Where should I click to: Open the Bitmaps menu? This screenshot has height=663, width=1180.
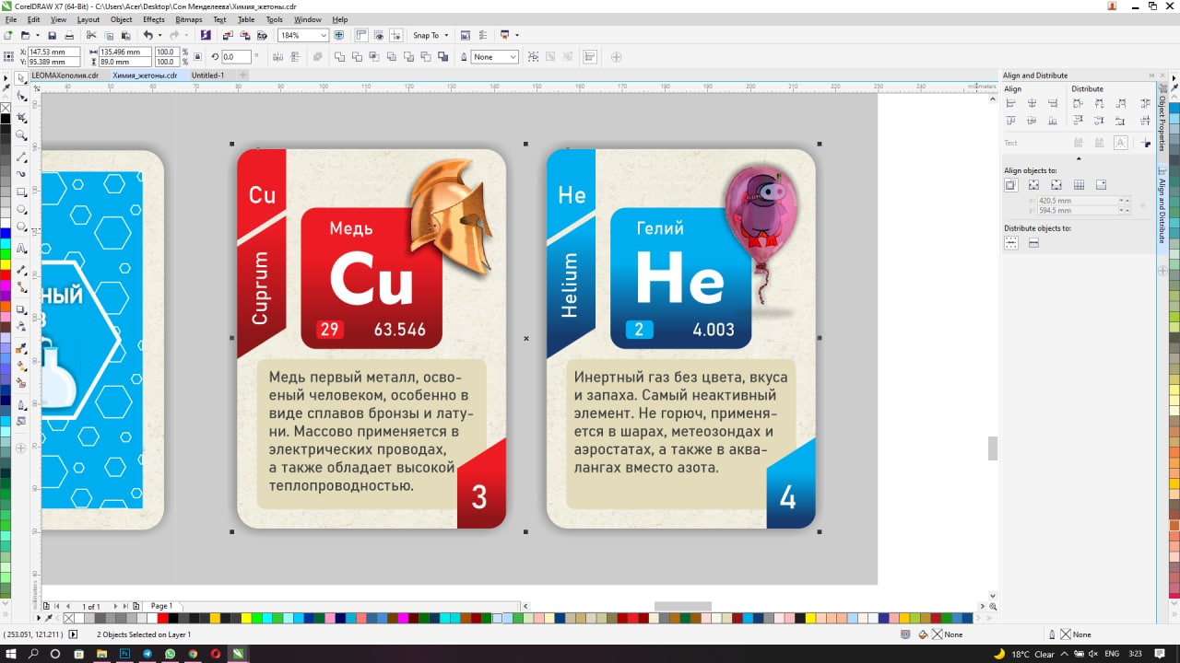coord(189,19)
